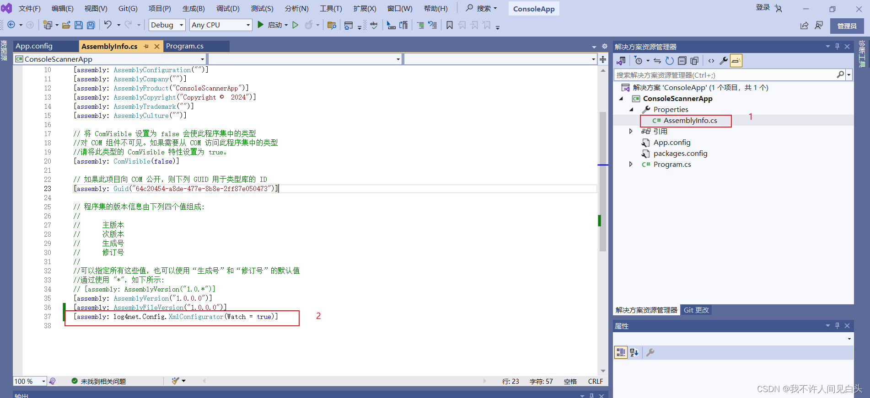
Task: Pin or unpin the Solution Explorer panel
Action: pyautogui.click(x=837, y=46)
